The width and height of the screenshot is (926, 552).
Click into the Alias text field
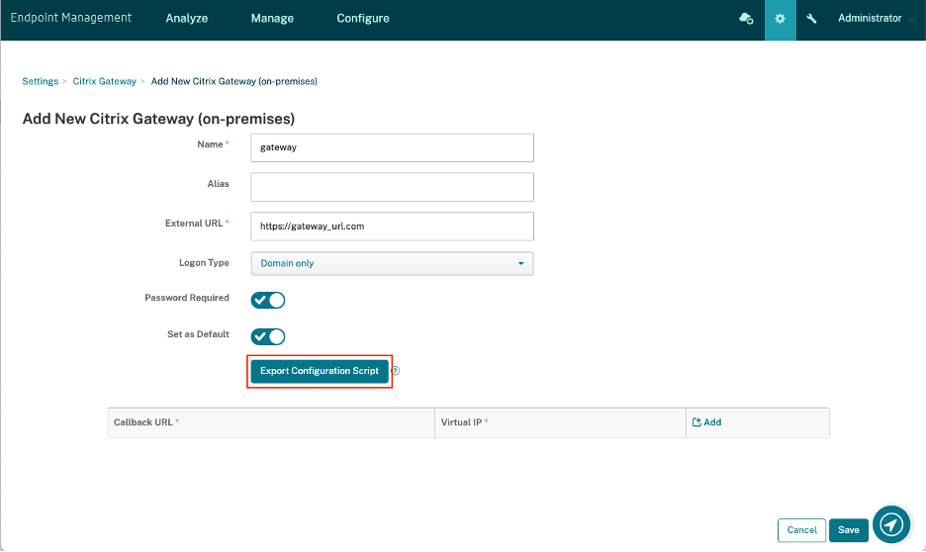[392, 187]
